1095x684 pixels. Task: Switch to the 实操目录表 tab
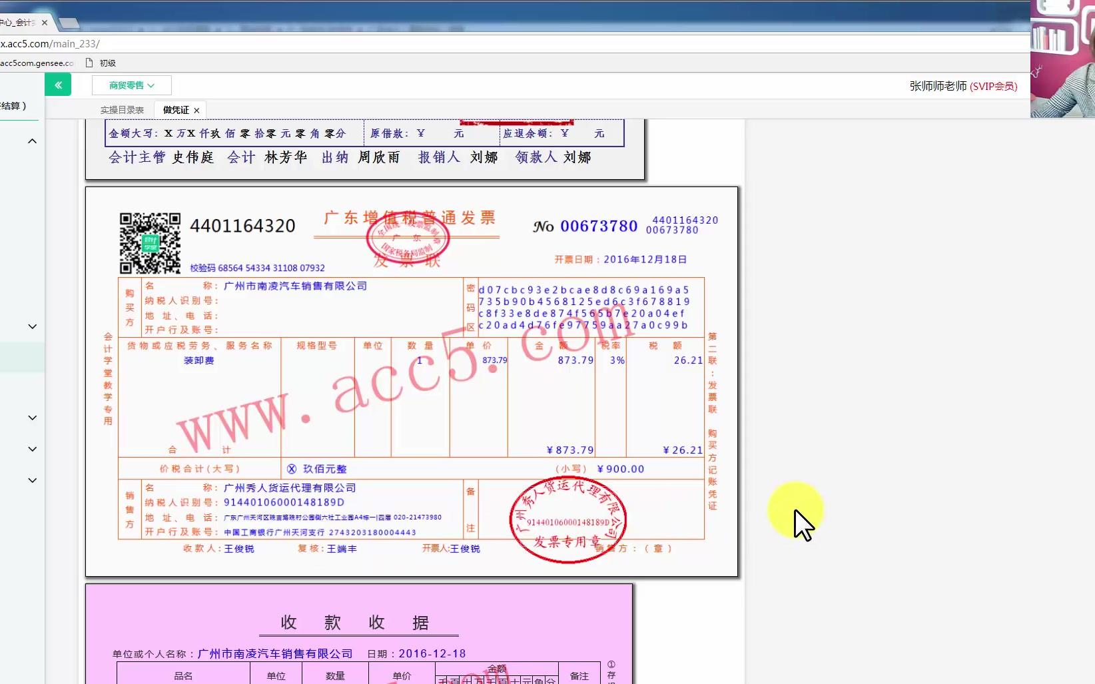coord(122,109)
